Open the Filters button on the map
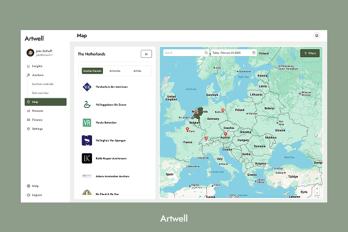The height and width of the screenshot is (232, 348). (x=310, y=53)
